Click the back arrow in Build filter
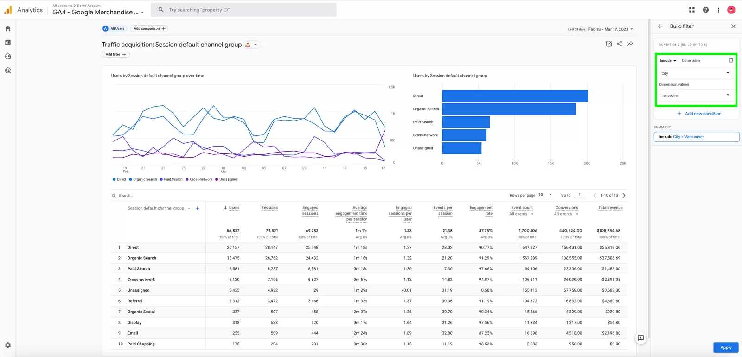 pyautogui.click(x=660, y=26)
